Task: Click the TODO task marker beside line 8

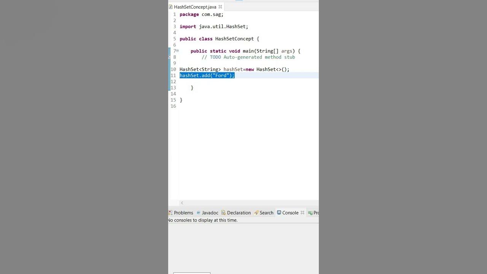Action: tap(169, 57)
